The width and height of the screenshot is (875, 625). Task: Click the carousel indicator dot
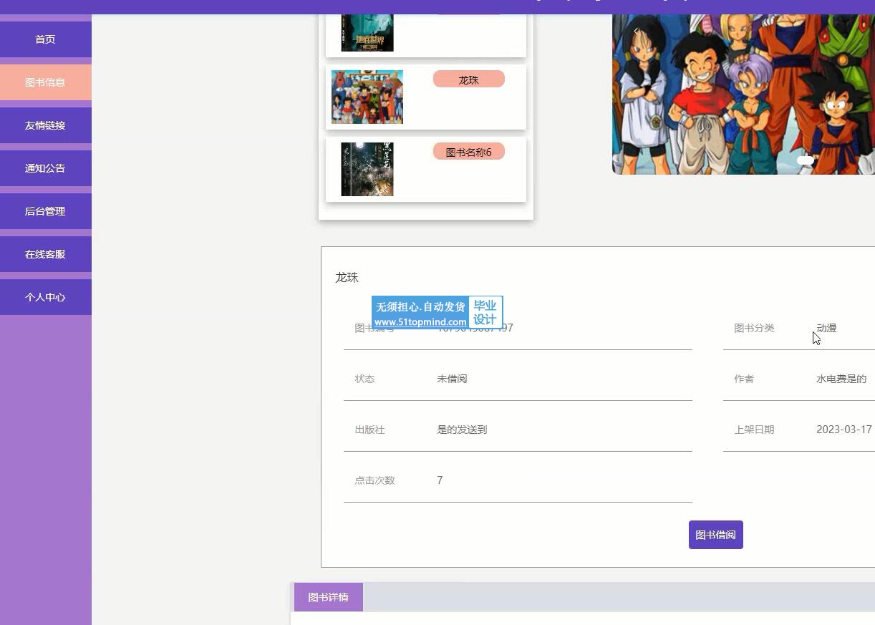coord(805,160)
